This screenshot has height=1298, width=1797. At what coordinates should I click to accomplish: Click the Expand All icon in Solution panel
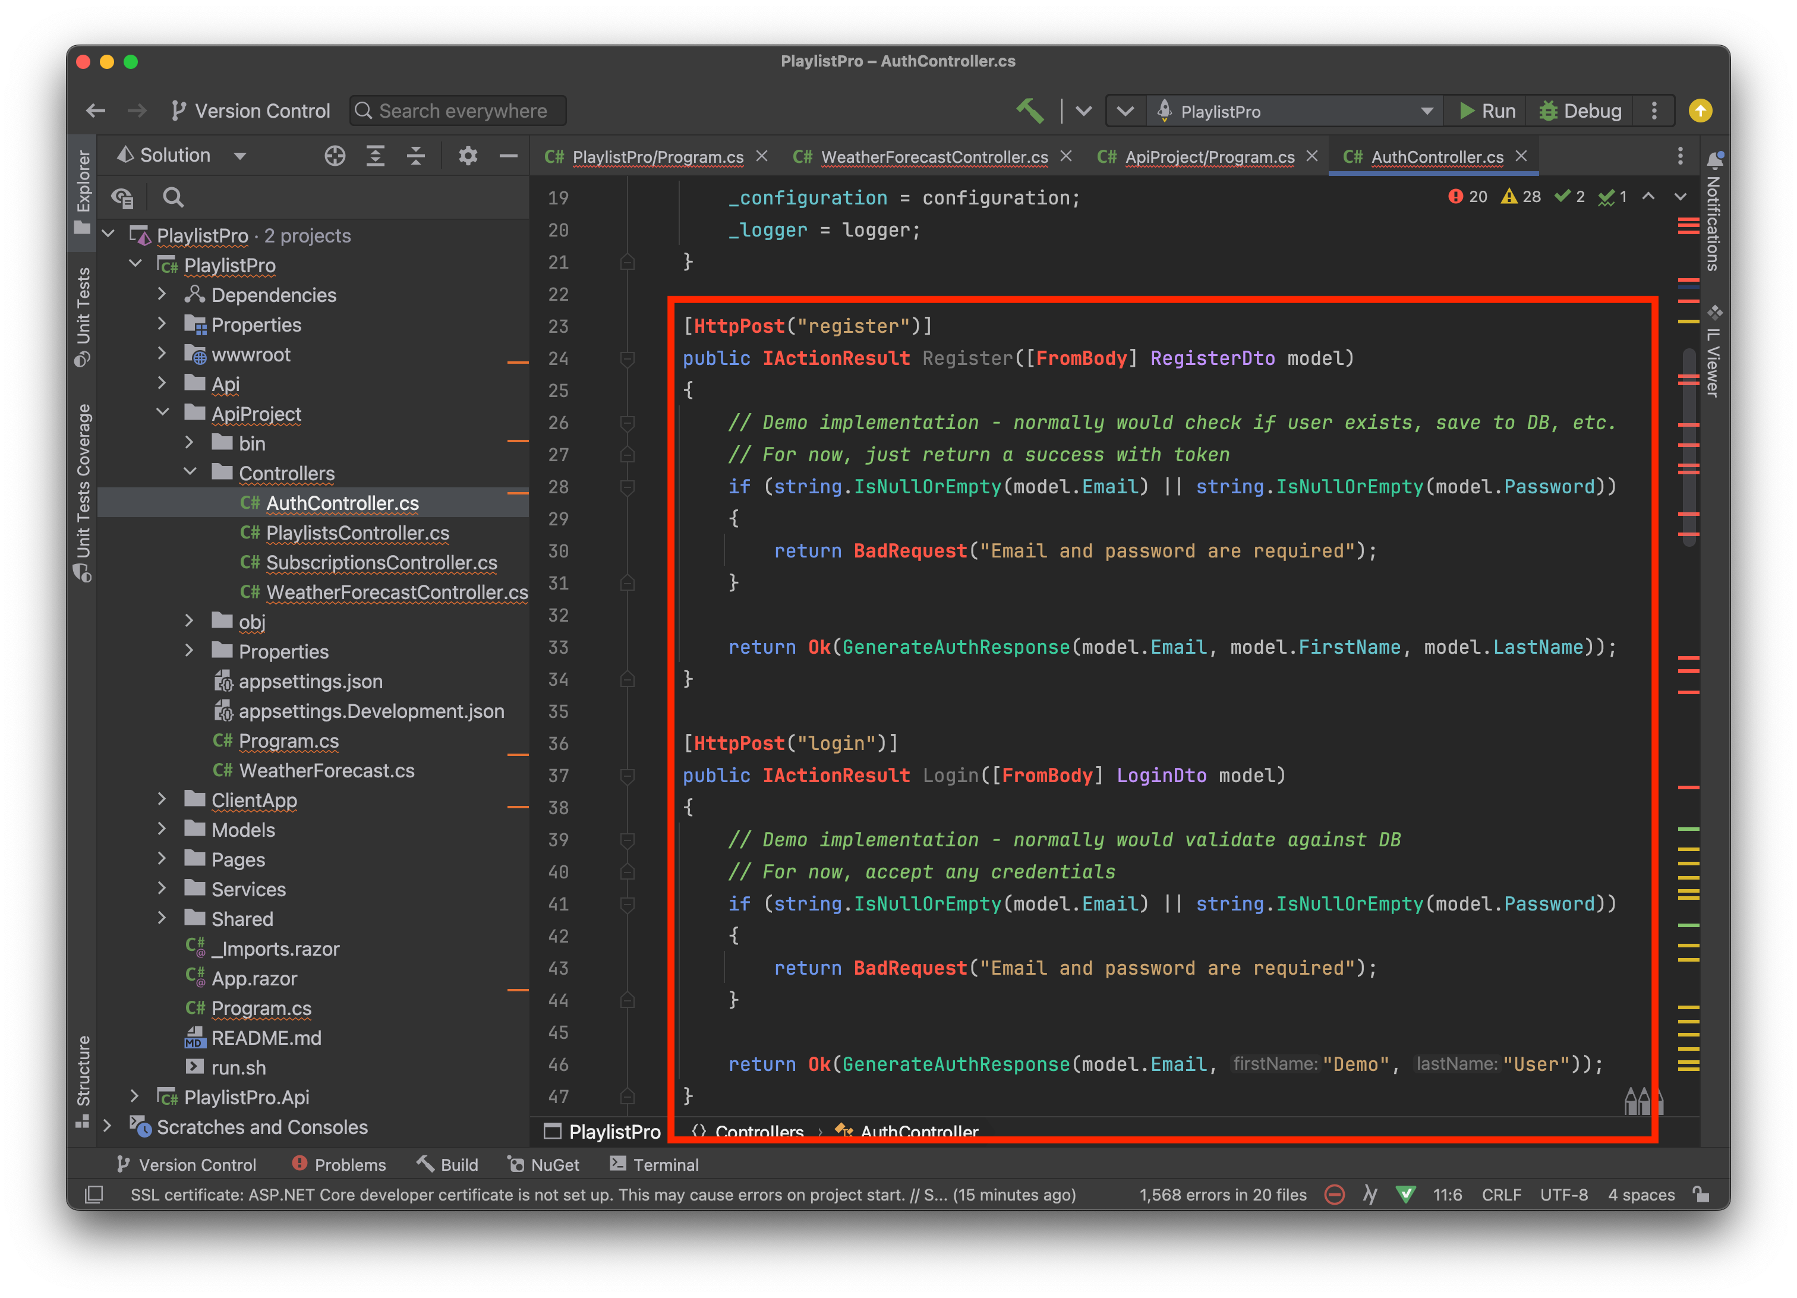coord(376,156)
